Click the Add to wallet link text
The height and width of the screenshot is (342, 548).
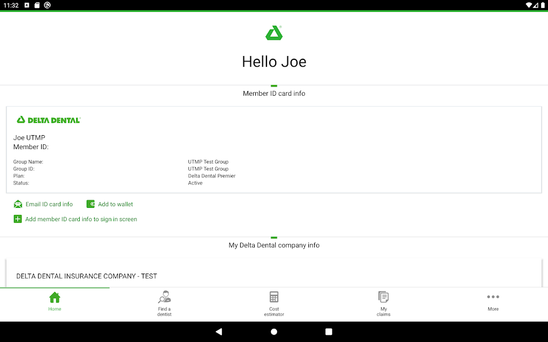tap(116, 204)
